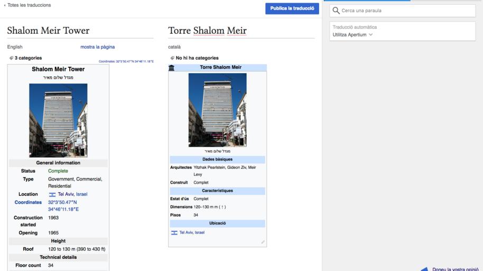Click the Característiques section header
Viewport: 483px width, 271px height.
coord(218,191)
